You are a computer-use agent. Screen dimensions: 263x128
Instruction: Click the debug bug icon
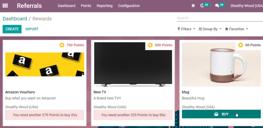pos(193,6)
